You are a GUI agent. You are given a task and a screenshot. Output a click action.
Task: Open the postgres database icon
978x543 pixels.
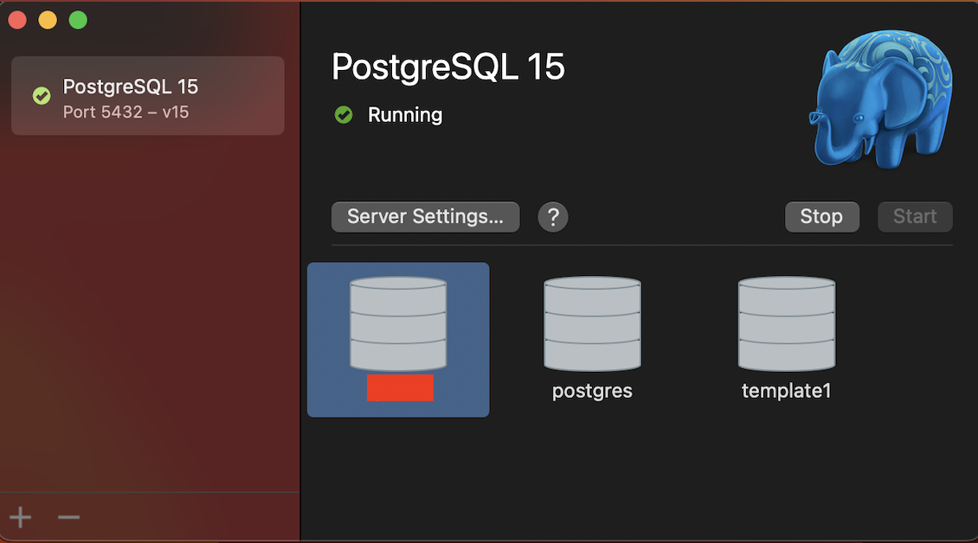click(592, 323)
